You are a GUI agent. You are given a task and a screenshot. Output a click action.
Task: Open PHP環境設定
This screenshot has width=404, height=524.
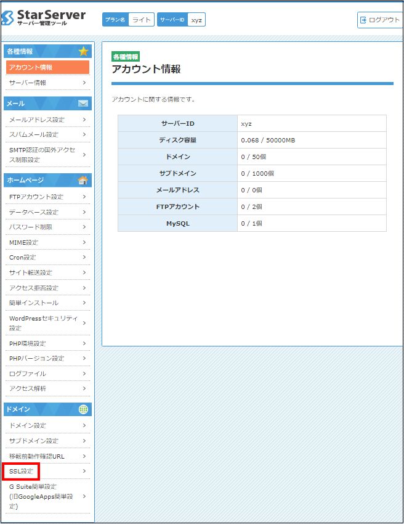[48, 343]
